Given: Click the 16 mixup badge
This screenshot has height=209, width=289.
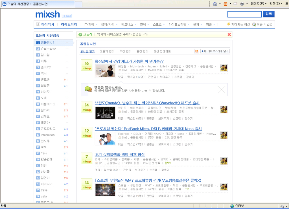Looking at the screenshot, I should tap(87, 65).
